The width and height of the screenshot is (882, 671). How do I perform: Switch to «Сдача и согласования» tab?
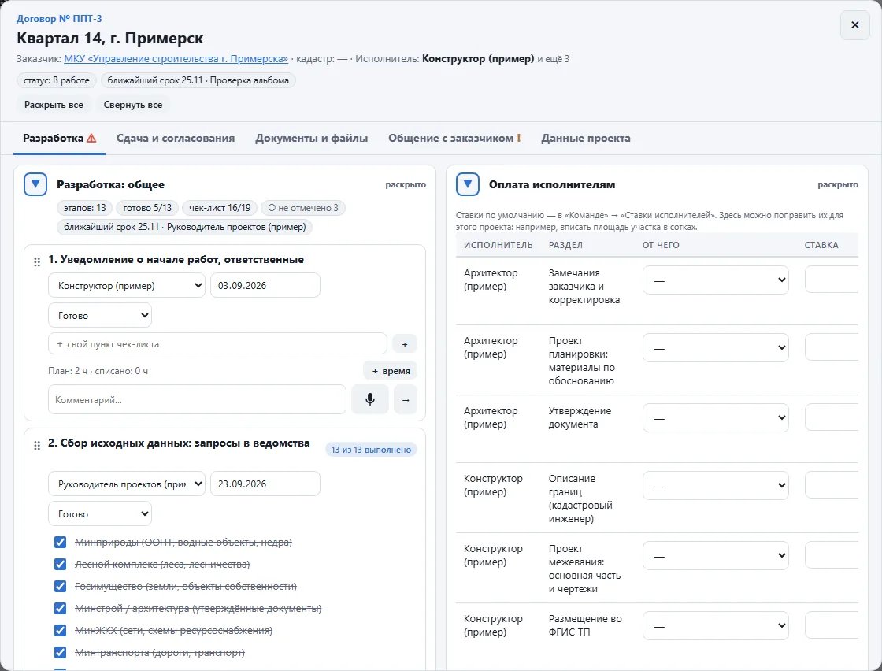click(x=176, y=138)
